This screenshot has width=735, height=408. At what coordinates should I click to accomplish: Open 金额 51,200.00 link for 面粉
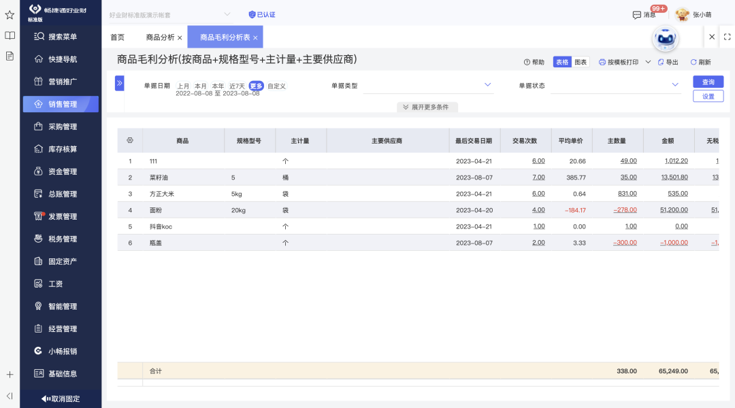click(674, 210)
